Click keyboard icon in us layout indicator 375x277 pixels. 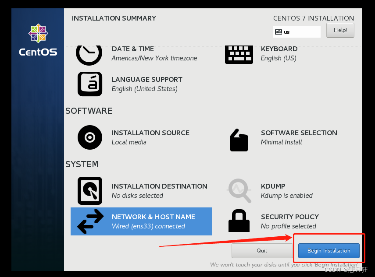coord(279,32)
